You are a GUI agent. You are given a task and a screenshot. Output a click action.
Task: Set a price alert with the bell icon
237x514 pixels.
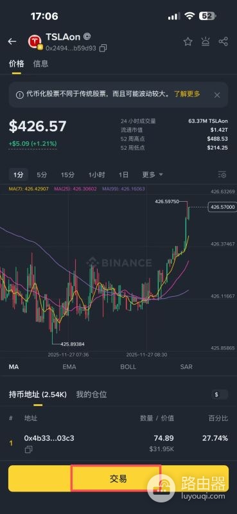[x=206, y=42]
